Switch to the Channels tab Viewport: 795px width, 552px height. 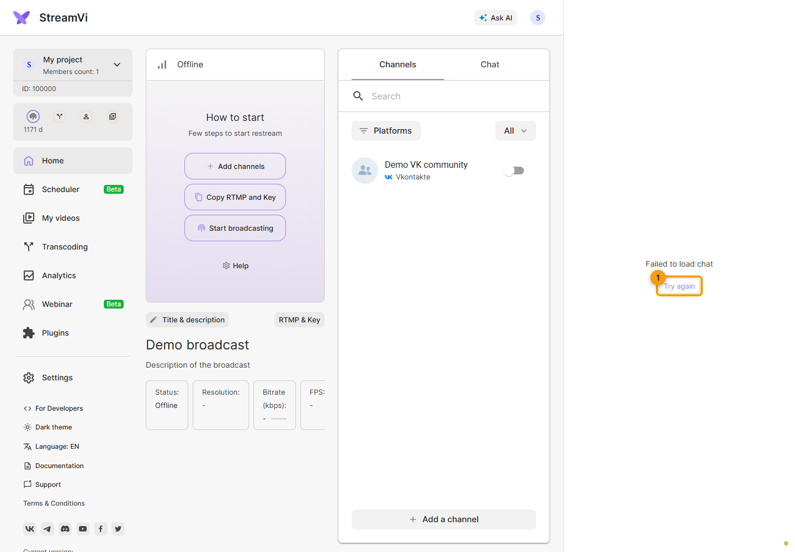click(x=397, y=65)
